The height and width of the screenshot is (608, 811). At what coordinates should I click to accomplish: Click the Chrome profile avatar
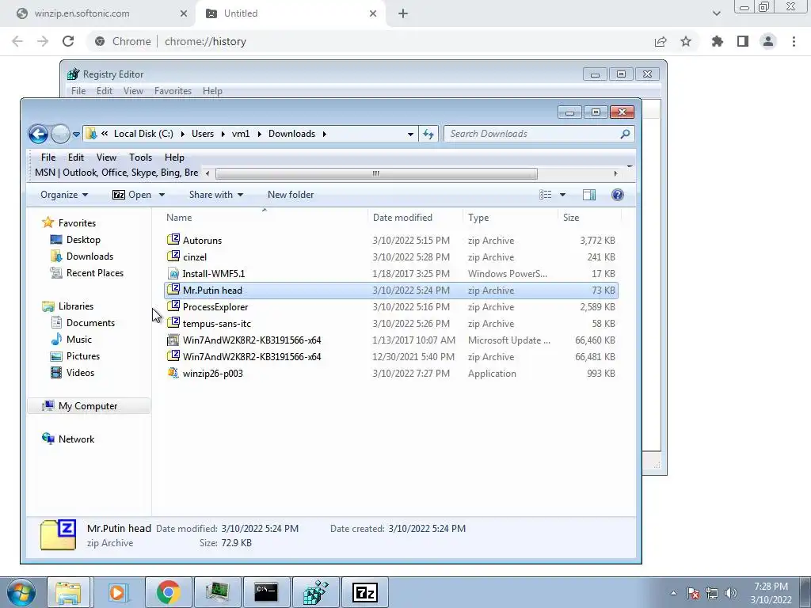click(768, 41)
